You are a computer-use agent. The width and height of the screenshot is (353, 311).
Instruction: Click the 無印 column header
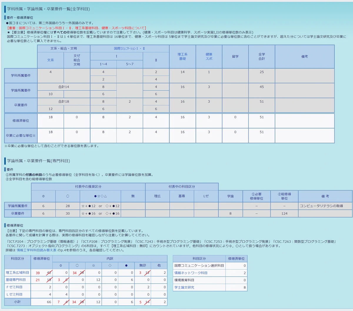pyautogui.click(x=143, y=265)
